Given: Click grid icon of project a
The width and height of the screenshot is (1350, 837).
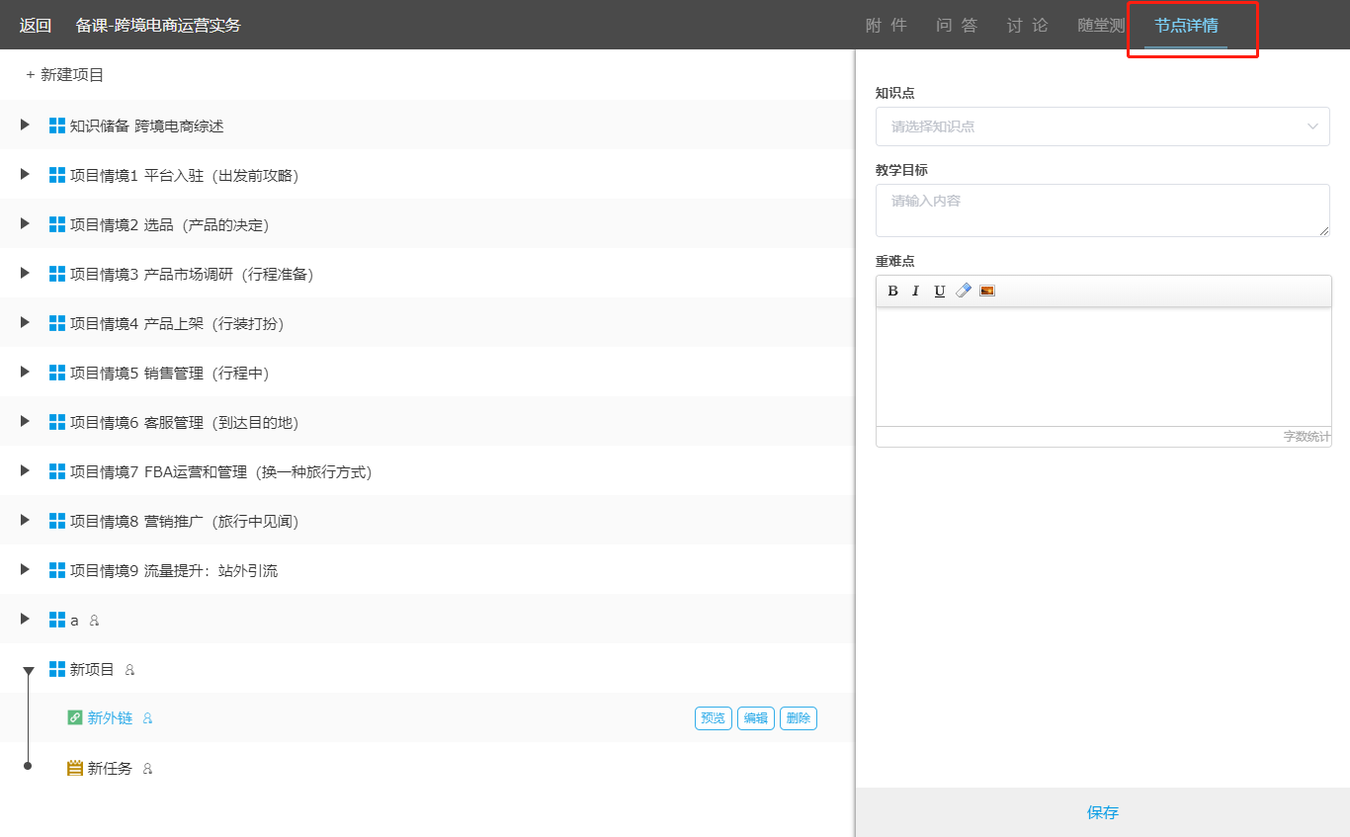Looking at the screenshot, I should 57,620.
